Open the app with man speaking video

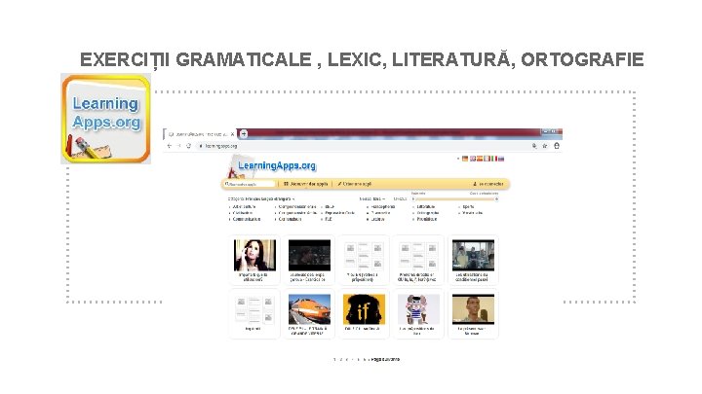coord(473,313)
